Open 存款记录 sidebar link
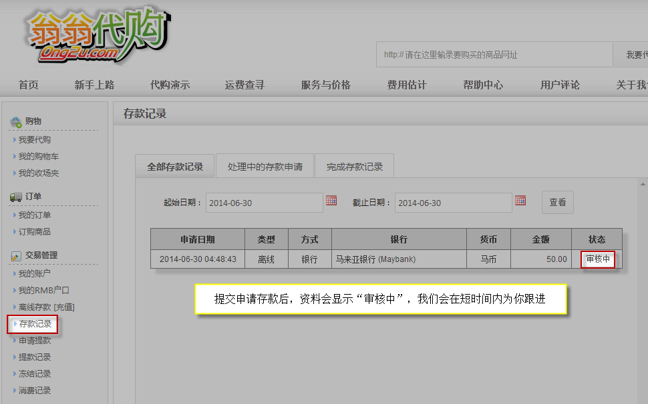Image resolution: width=648 pixels, height=404 pixels. point(35,324)
